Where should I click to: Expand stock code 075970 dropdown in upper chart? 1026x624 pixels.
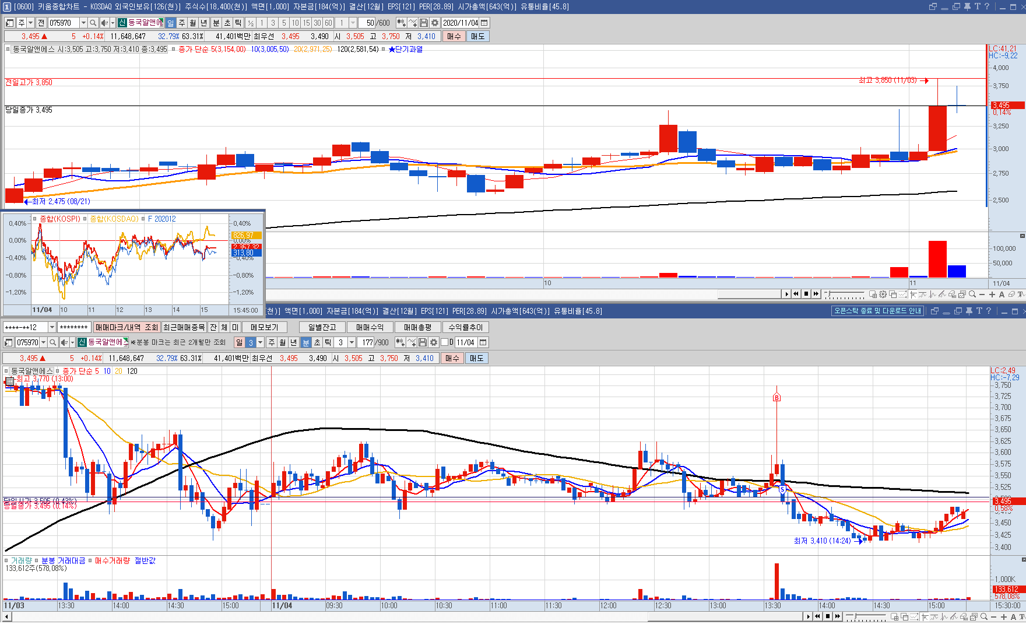[x=83, y=23]
